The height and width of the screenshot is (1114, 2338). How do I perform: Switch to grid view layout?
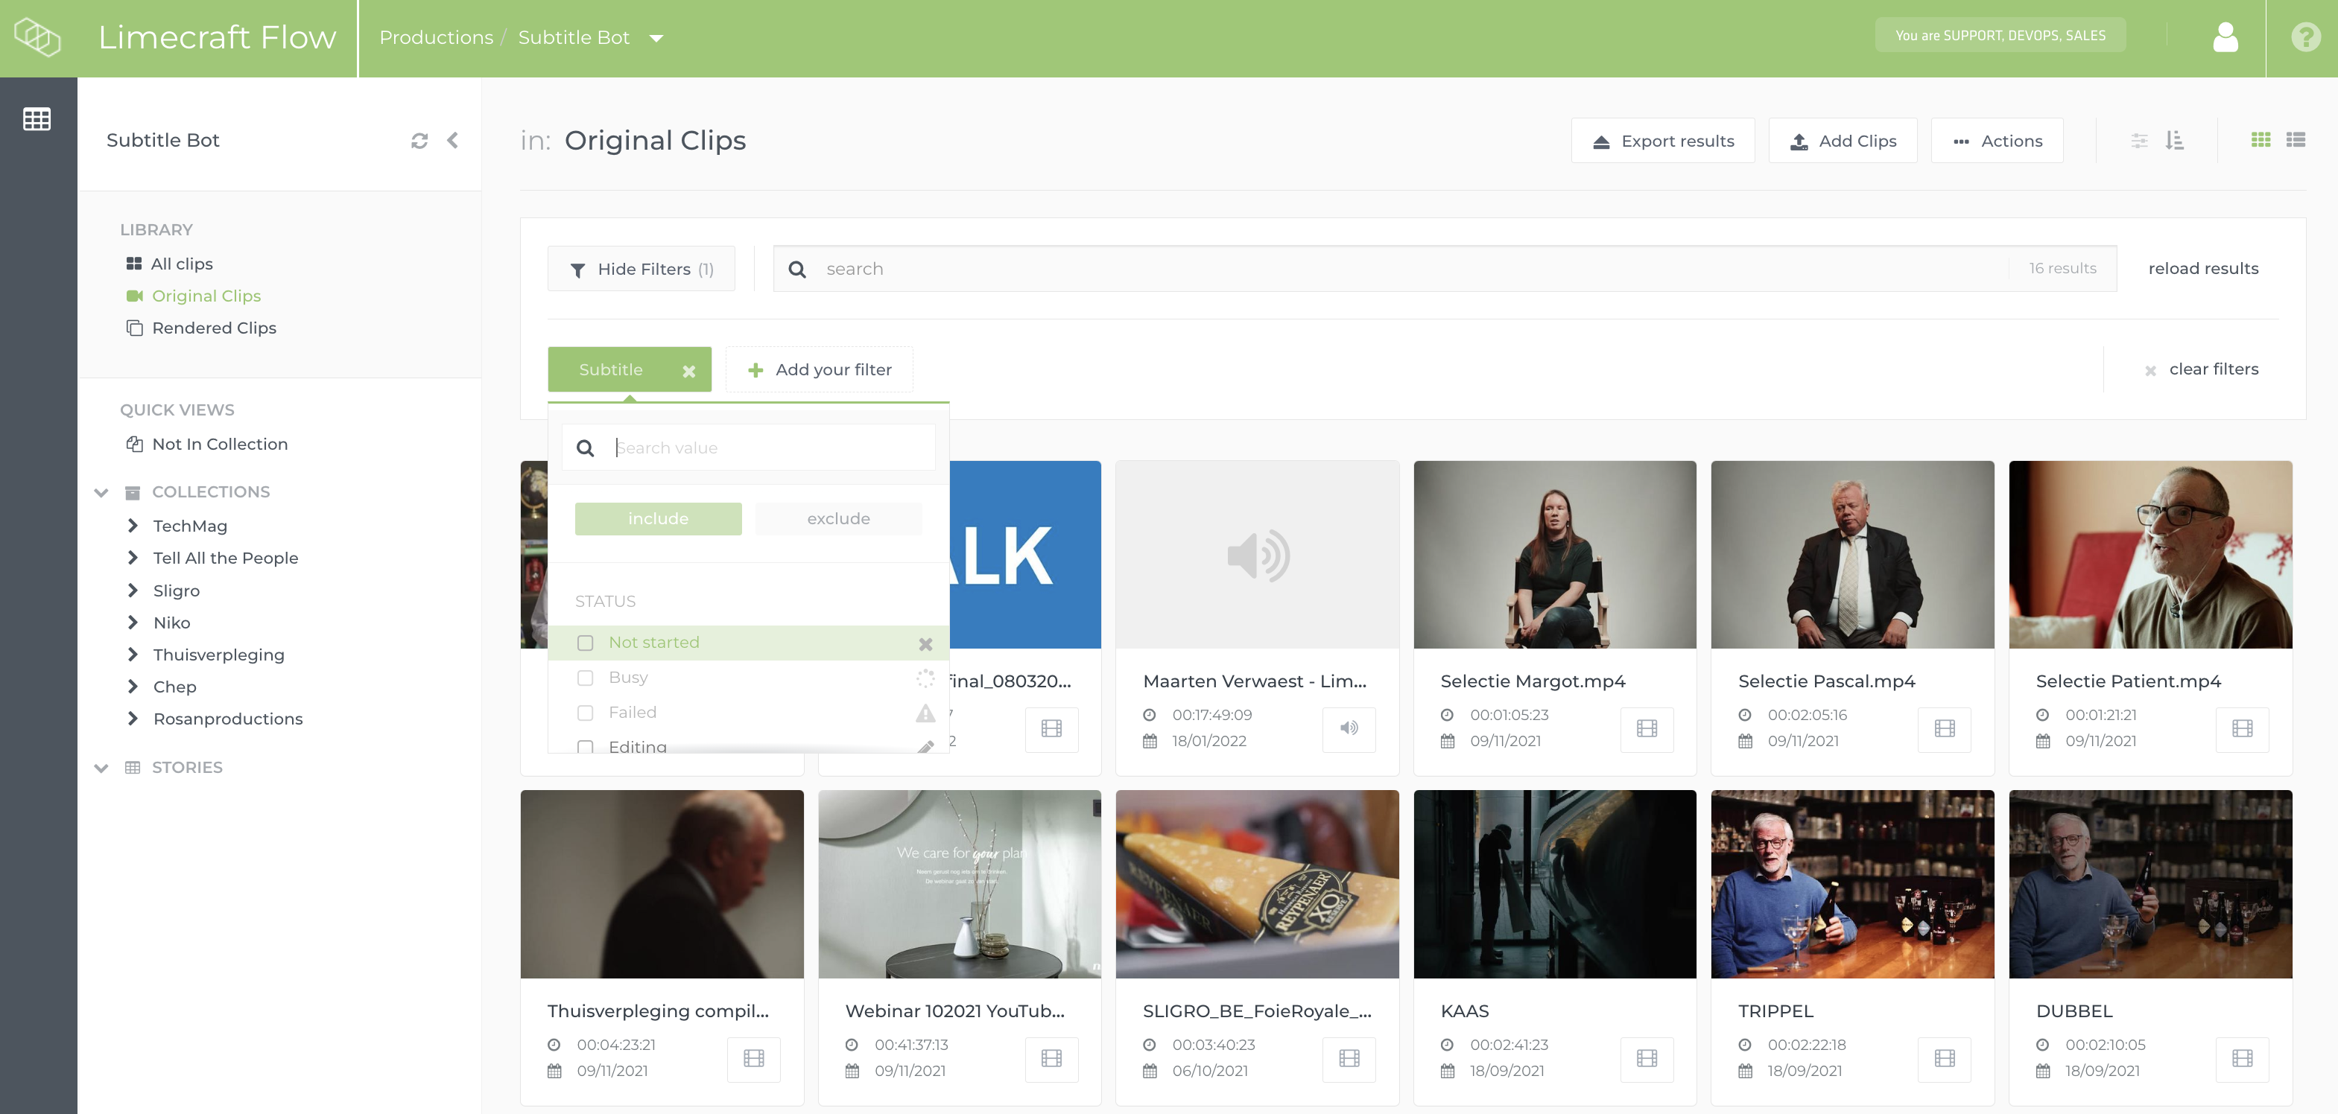coord(2260,141)
